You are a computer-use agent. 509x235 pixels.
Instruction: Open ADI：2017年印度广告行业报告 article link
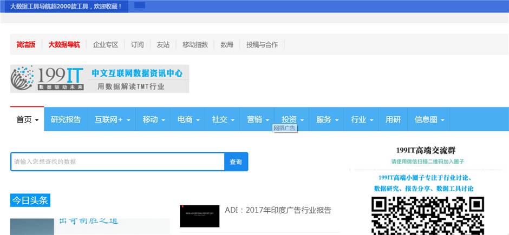[278, 210]
